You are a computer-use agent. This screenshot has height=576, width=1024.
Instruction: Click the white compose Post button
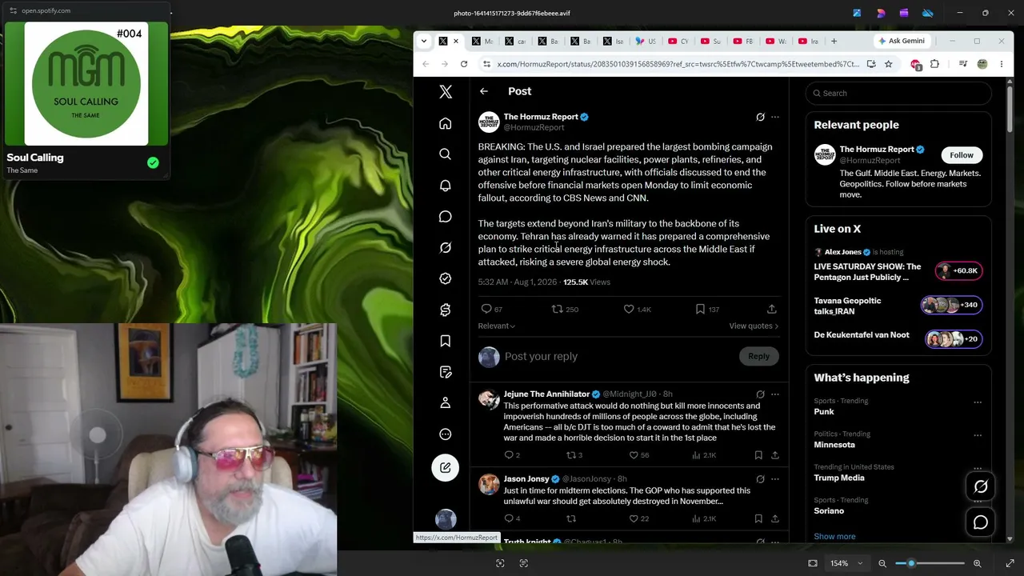tap(446, 468)
